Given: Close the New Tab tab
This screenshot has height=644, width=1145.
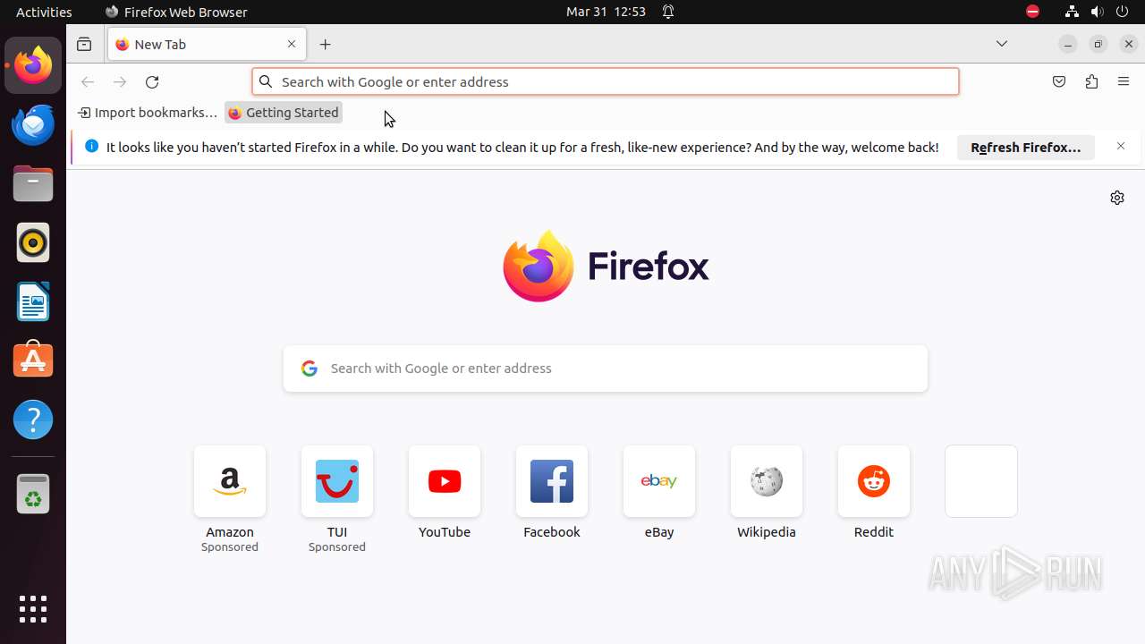Looking at the screenshot, I should pyautogui.click(x=292, y=44).
